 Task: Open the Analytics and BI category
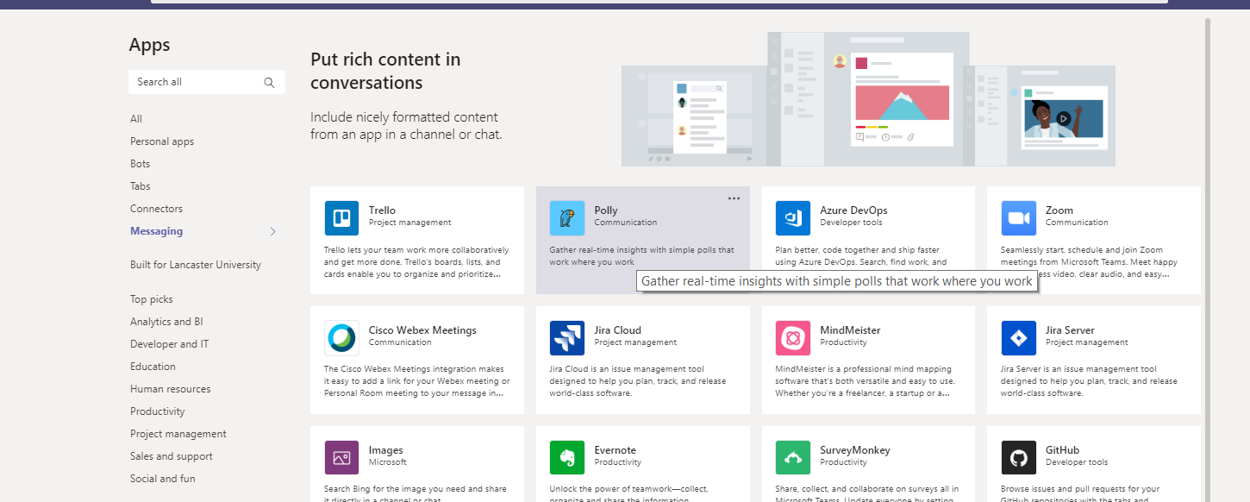coord(166,322)
